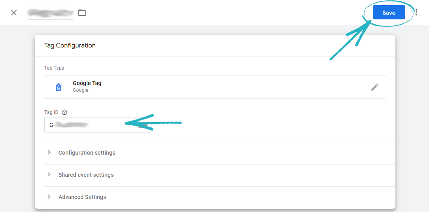Select the Google Tag type name text

click(87, 83)
